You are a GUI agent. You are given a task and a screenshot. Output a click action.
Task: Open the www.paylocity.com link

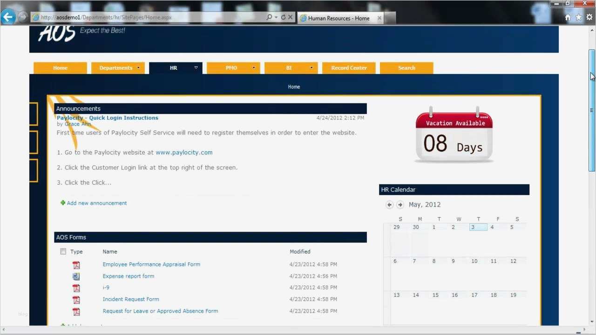[x=184, y=152]
